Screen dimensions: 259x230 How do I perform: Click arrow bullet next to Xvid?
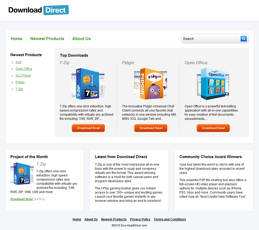tap(12, 62)
